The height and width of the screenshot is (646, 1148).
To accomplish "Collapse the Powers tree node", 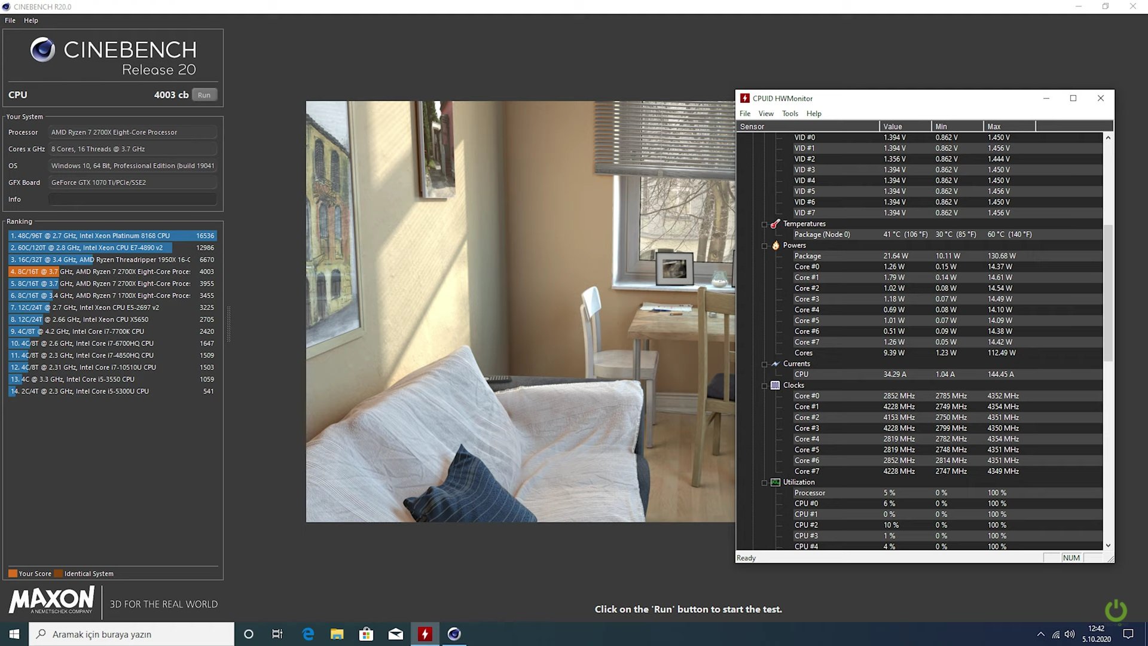I will (x=764, y=246).
